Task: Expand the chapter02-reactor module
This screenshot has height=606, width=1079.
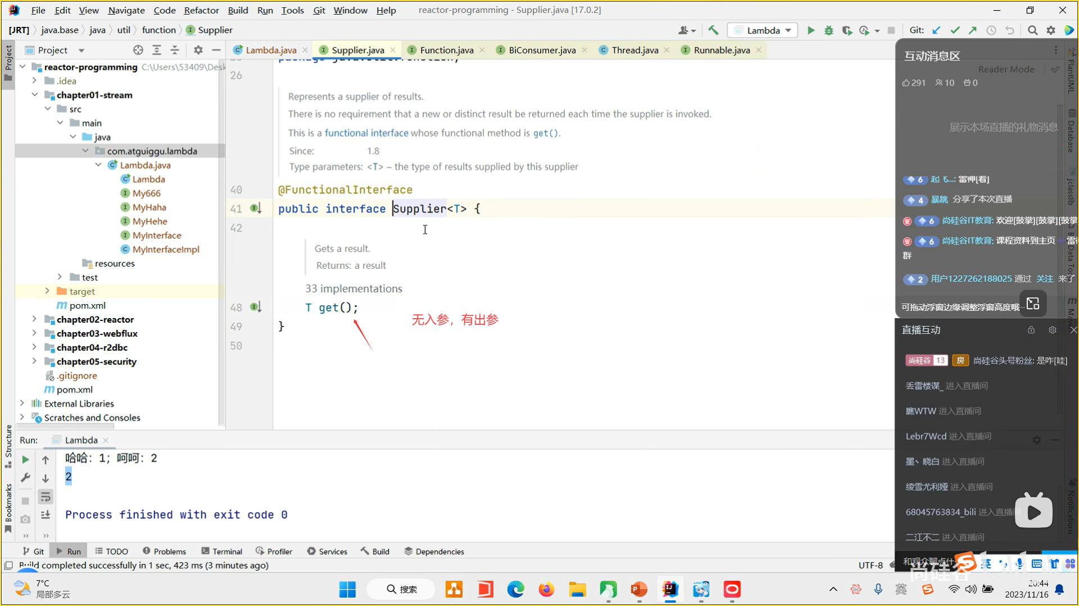Action: pyautogui.click(x=34, y=319)
